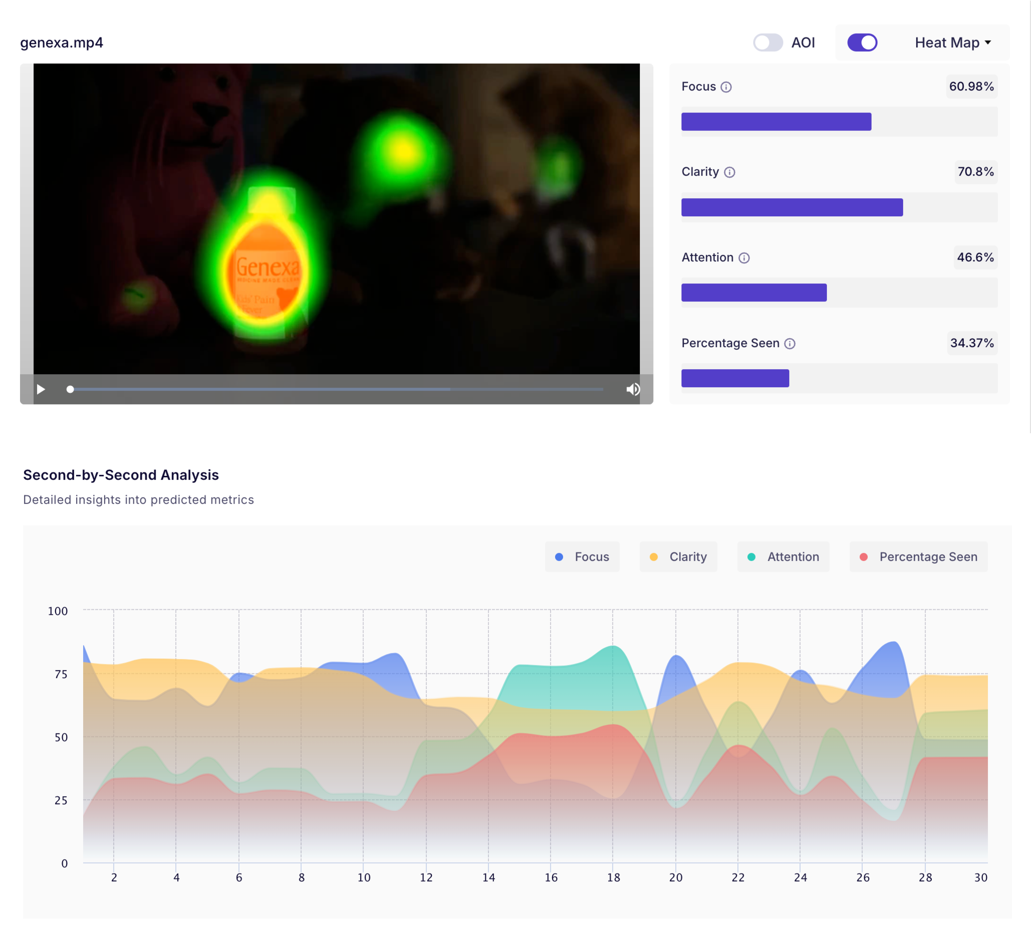Click the Percentage Seen progress bar
Screen dimensions: 1031x937
(839, 378)
